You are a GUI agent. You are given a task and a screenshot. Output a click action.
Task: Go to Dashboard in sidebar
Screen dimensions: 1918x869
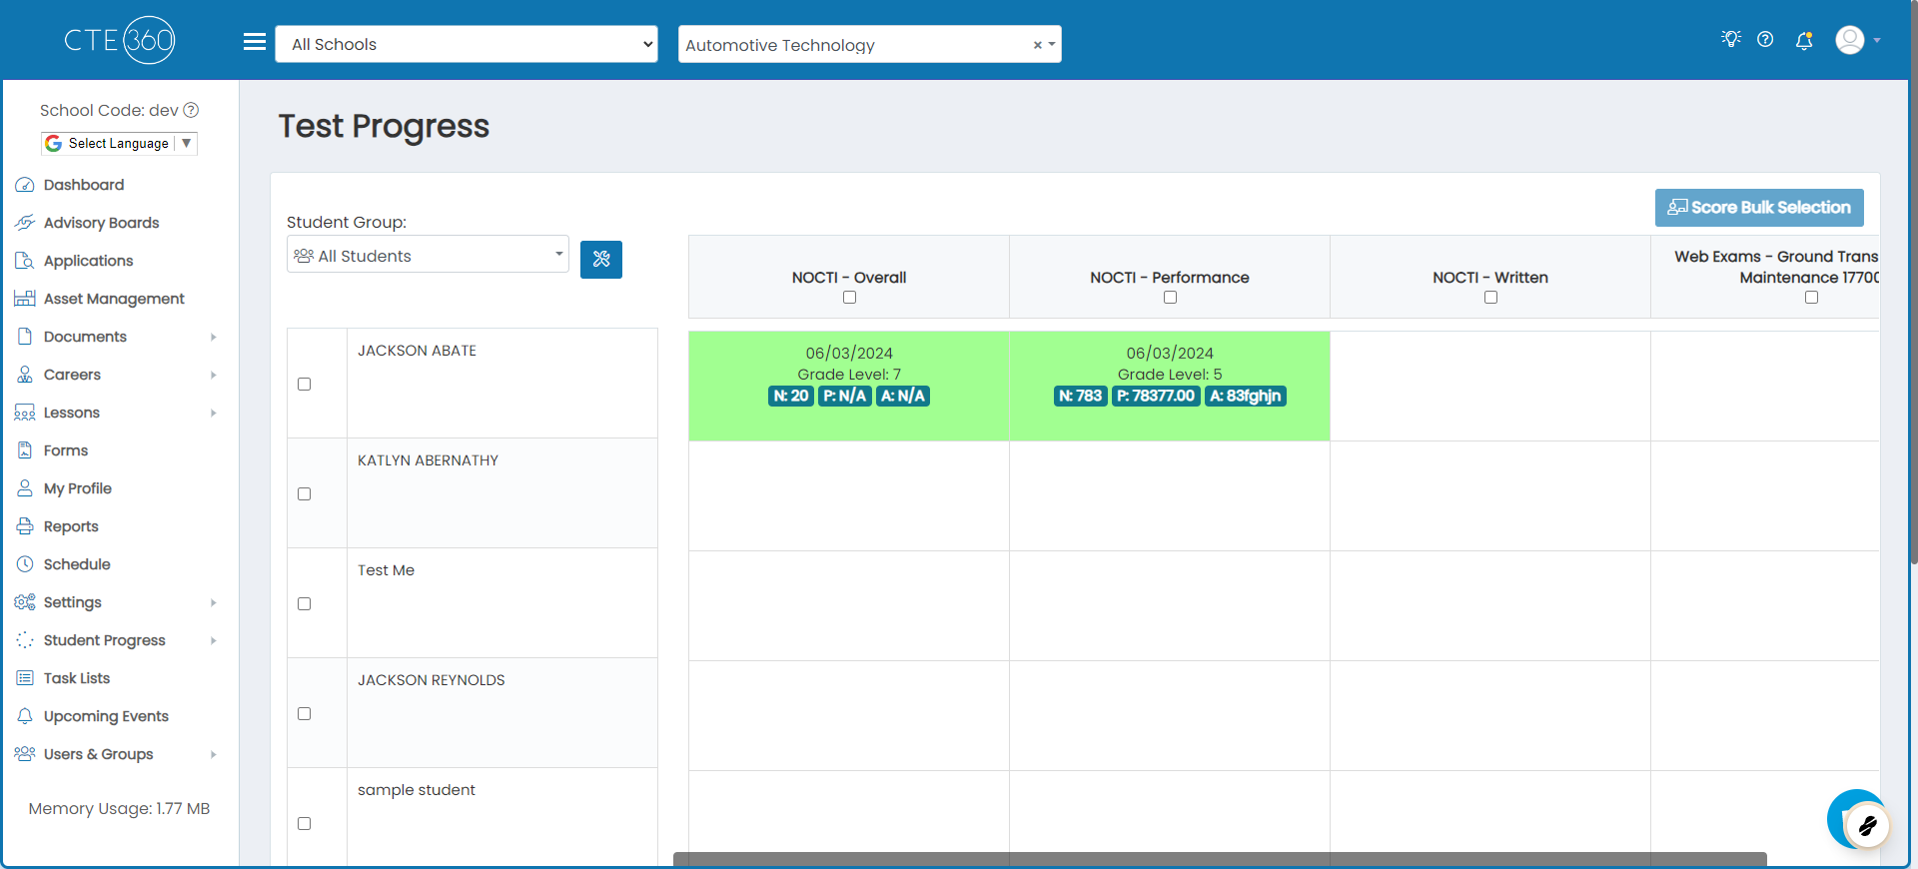coord(84,185)
